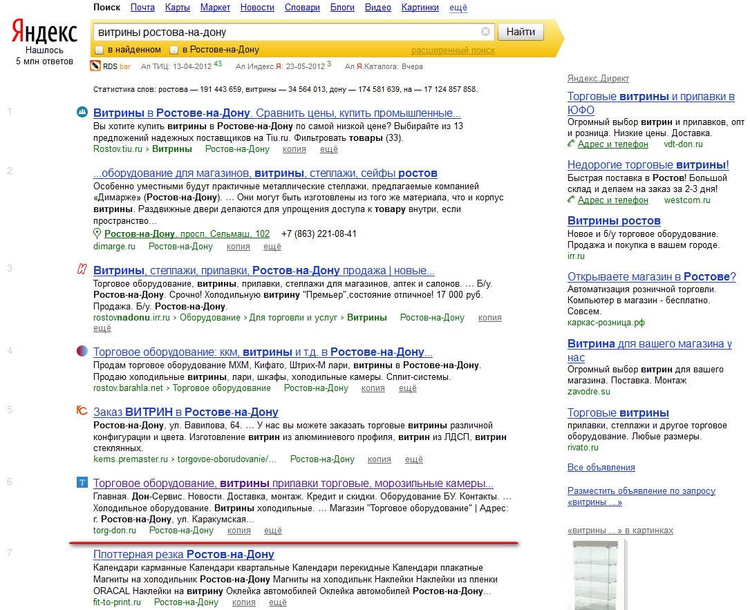This screenshot has width=750, height=610.
Task: Open result 'Витрины в Ростове-на-Дону. Сравнить цены'
Action: tap(277, 113)
